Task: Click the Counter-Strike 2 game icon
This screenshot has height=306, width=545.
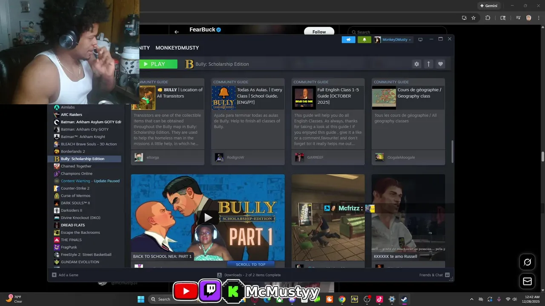Action: click(57, 188)
